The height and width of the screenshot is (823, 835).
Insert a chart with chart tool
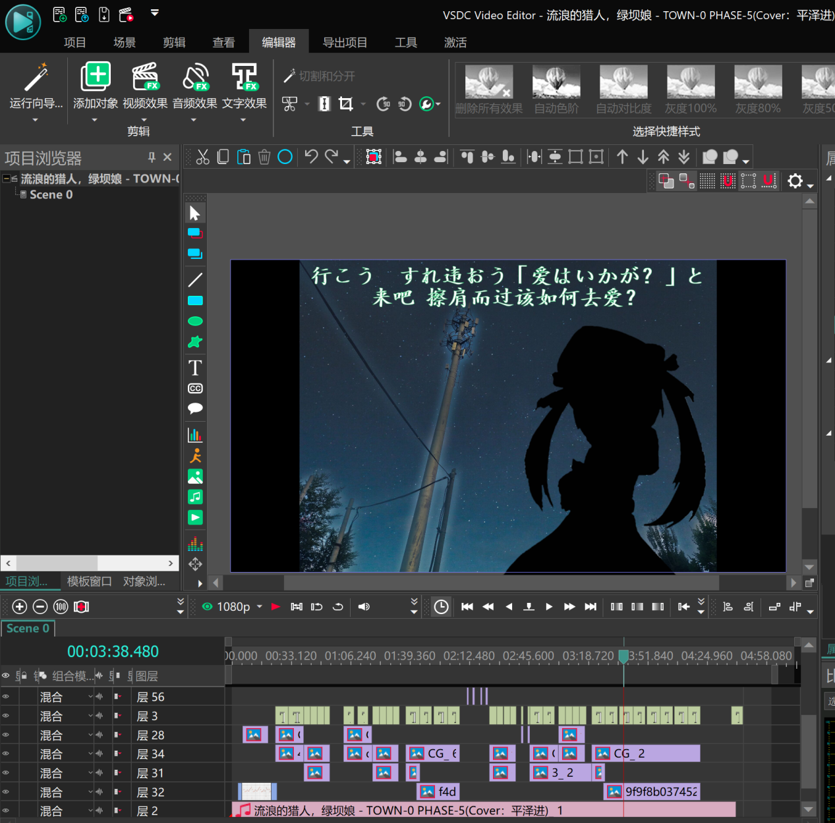195,435
